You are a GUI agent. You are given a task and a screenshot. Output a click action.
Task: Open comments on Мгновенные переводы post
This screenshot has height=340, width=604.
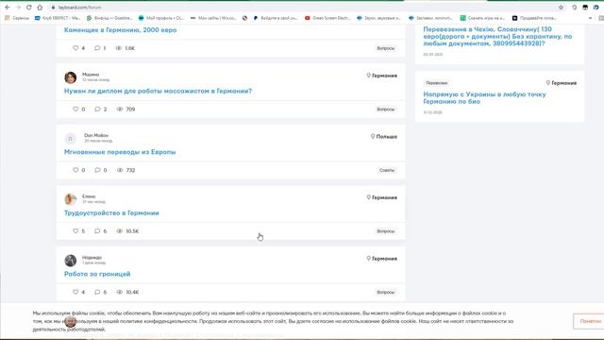tap(97, 170)
